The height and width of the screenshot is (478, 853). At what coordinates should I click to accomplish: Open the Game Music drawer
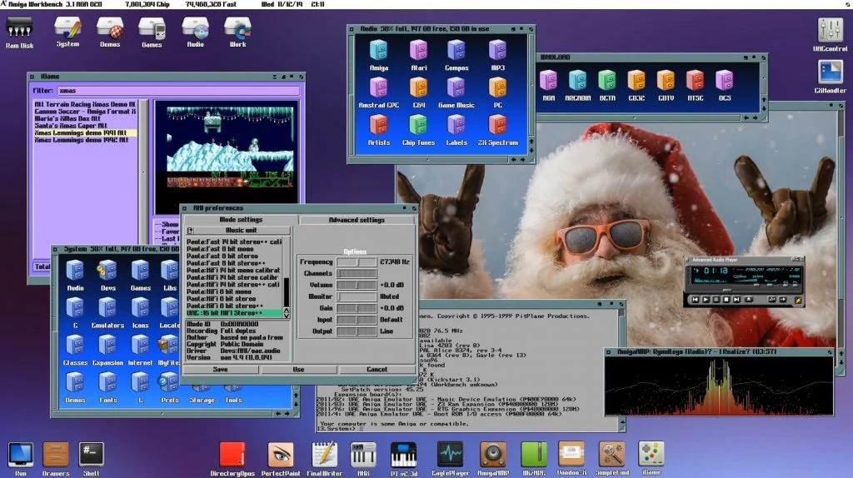[456, 92]
